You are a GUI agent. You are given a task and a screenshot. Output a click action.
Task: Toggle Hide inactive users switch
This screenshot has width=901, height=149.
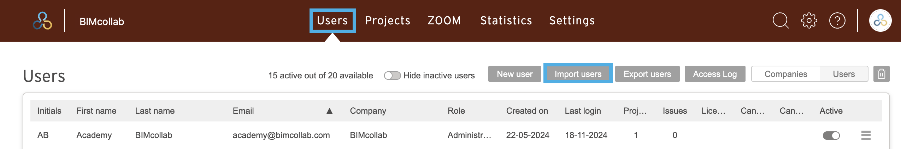tap(392, 76)
